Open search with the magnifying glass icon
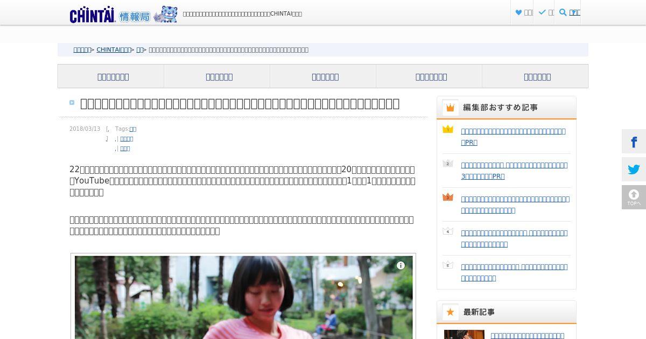646x339 pixels. coord(563,12)
